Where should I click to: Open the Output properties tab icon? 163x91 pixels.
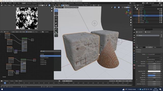pos(134,38)
